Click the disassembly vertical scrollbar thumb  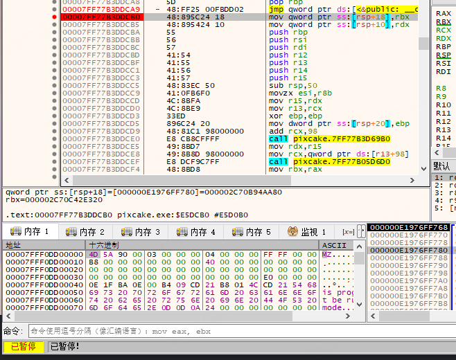423,44
